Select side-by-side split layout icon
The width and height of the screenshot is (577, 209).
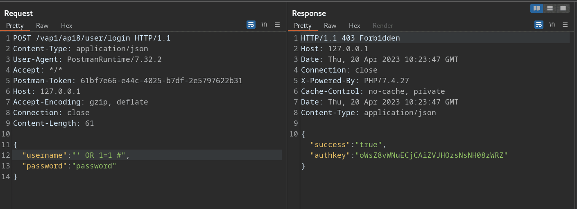[x=536, y=8]
